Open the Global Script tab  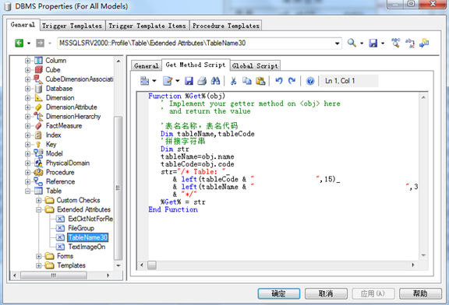coord(255,65)
